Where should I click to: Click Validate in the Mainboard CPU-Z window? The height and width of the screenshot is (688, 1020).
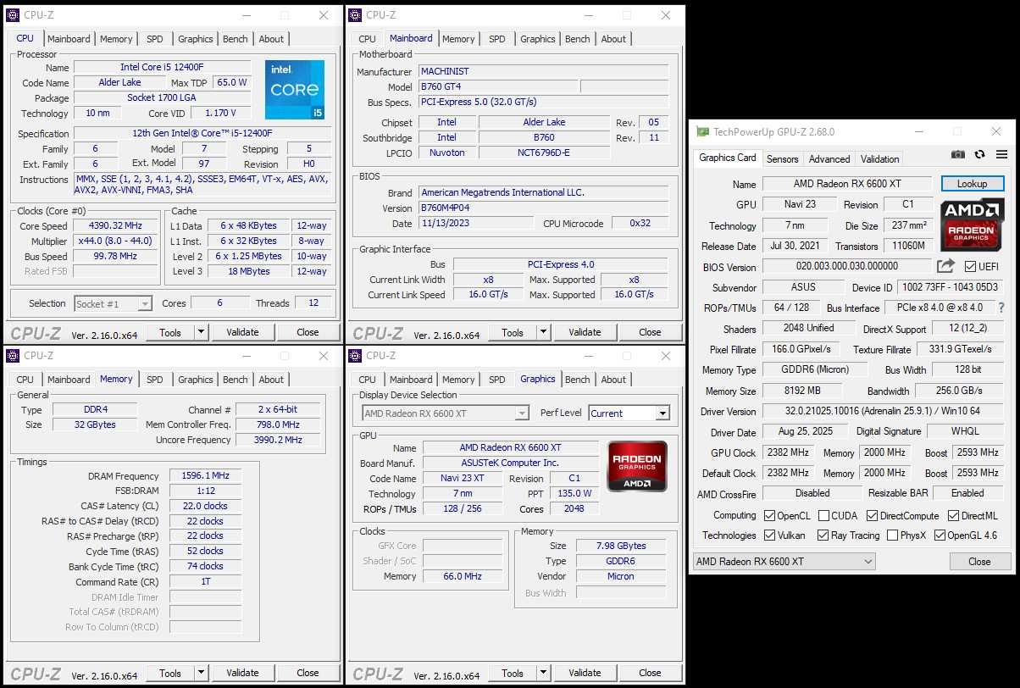pyautogui.click(x=585, y=332)
